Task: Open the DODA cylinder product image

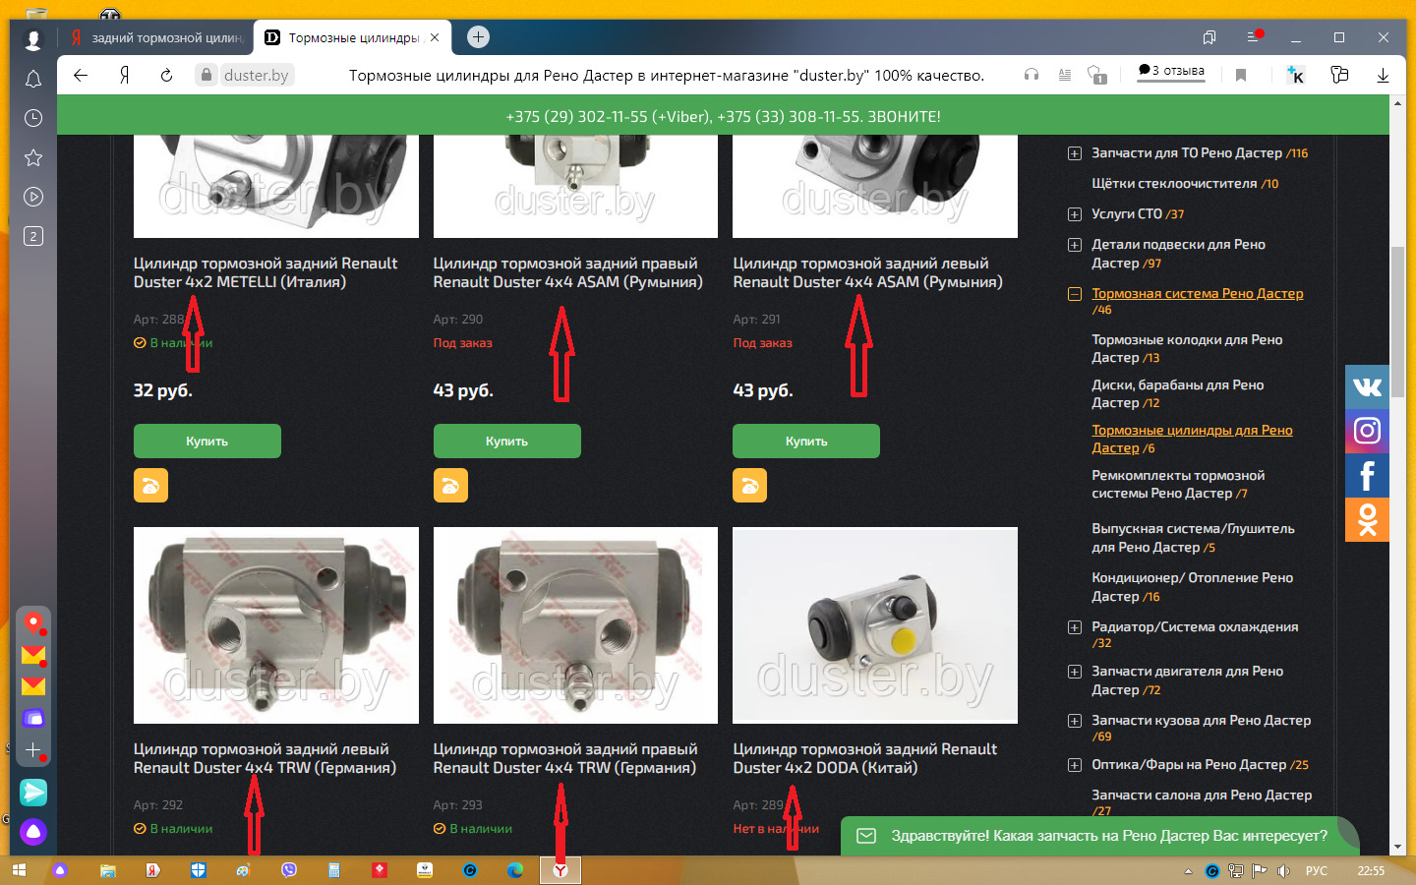Action: pos(875,625)
